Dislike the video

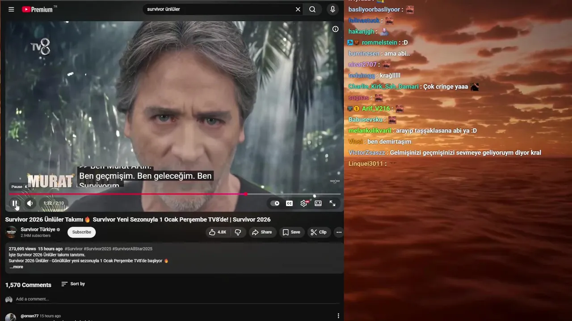238,232
